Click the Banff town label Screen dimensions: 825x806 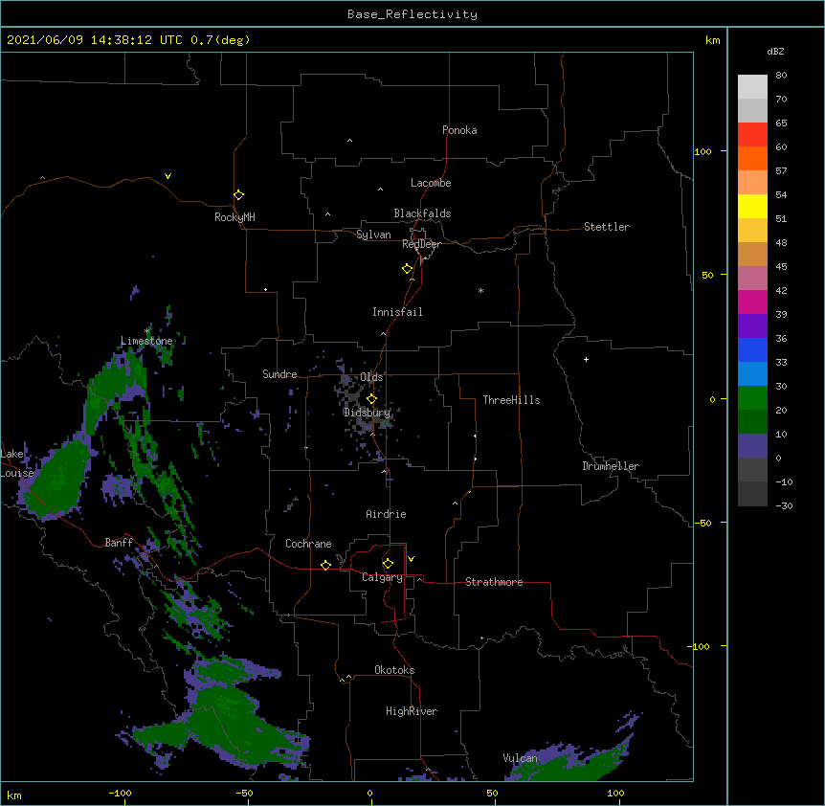point(119,543)
